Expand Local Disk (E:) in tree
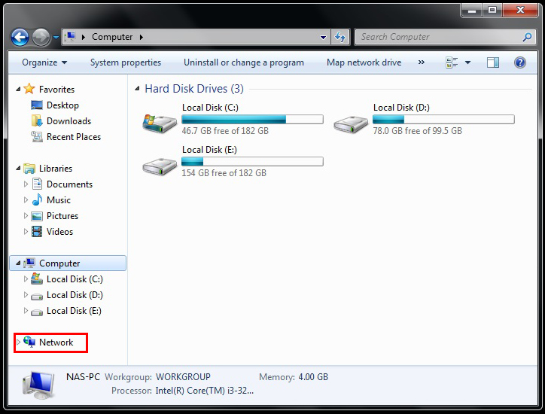The height and width of the screenshot is (414, 545). click(26, 310)
